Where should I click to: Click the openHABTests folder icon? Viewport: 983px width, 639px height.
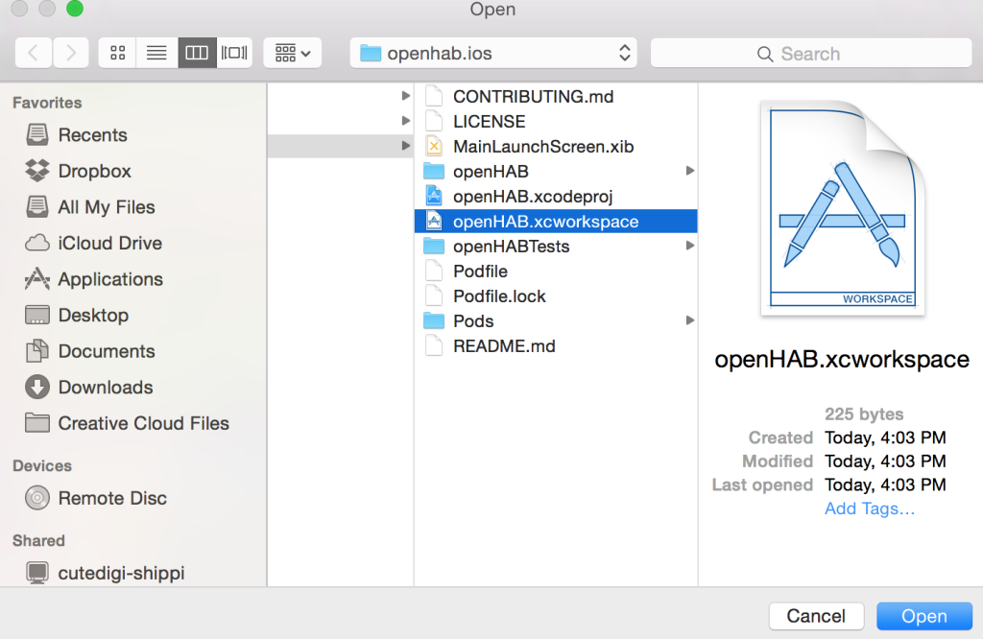[x=434, y=246]
